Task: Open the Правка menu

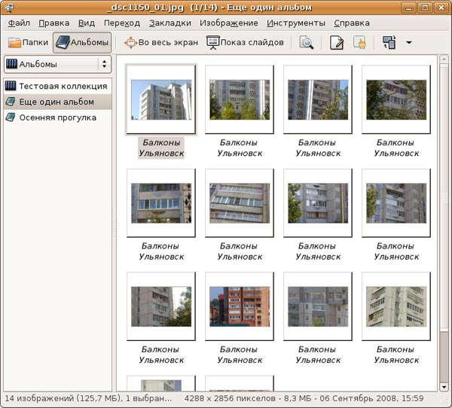Action: (54, 23)
